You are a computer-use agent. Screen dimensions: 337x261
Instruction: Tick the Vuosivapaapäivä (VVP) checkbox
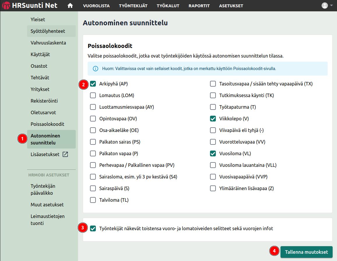[213, 177]
